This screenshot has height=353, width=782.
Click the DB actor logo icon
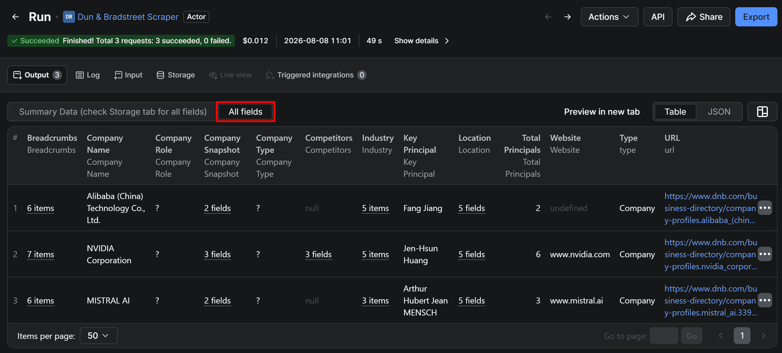[x=69, y=17]
